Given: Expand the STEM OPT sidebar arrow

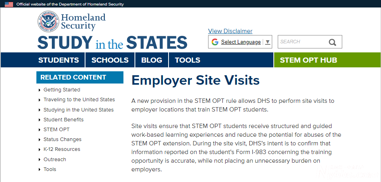Looking at the screenshot, I should point(40,130).
